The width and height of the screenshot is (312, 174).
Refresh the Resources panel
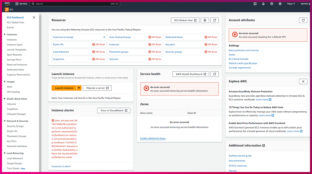pyautogui.click(x=214, y=20)
